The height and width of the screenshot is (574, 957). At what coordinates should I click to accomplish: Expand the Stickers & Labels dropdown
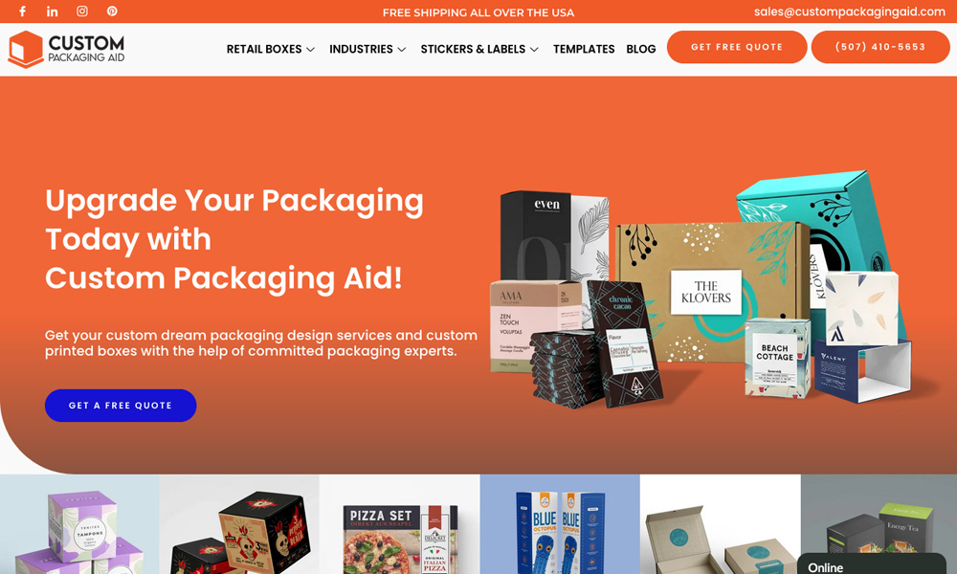[479, 49]
